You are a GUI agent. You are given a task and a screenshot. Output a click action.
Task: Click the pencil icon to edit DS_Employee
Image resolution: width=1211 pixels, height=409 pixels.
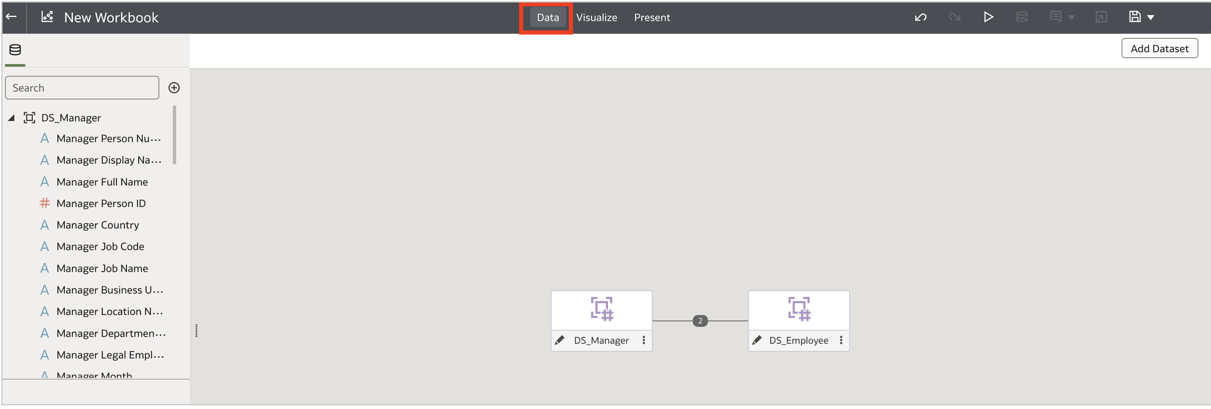tap(757, 340)
